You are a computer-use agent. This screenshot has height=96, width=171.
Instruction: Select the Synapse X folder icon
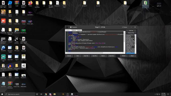click(84, 3)
